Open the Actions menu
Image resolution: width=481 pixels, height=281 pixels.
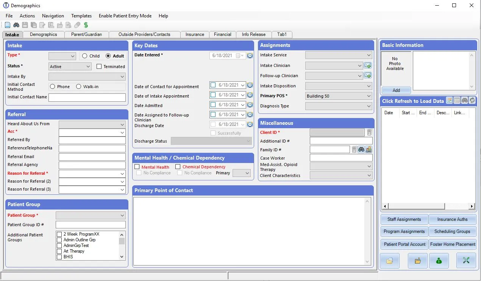tap(27, 16)
